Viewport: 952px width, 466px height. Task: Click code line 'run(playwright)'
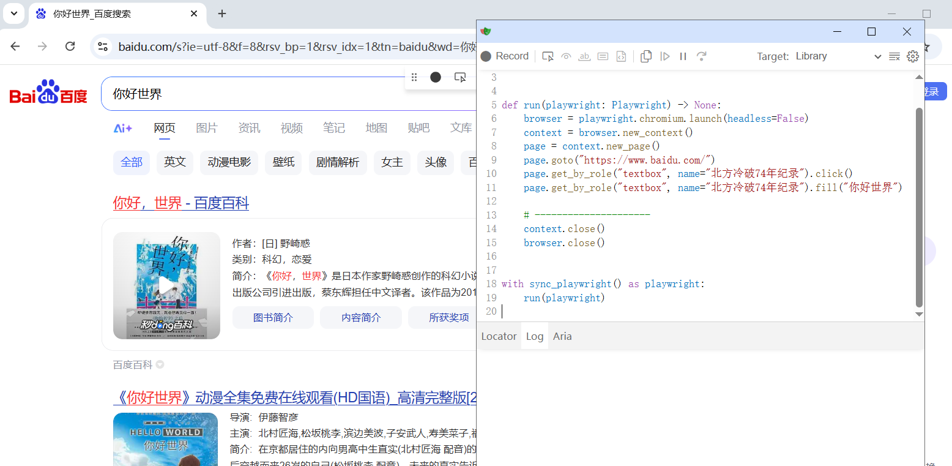(564, 298)
